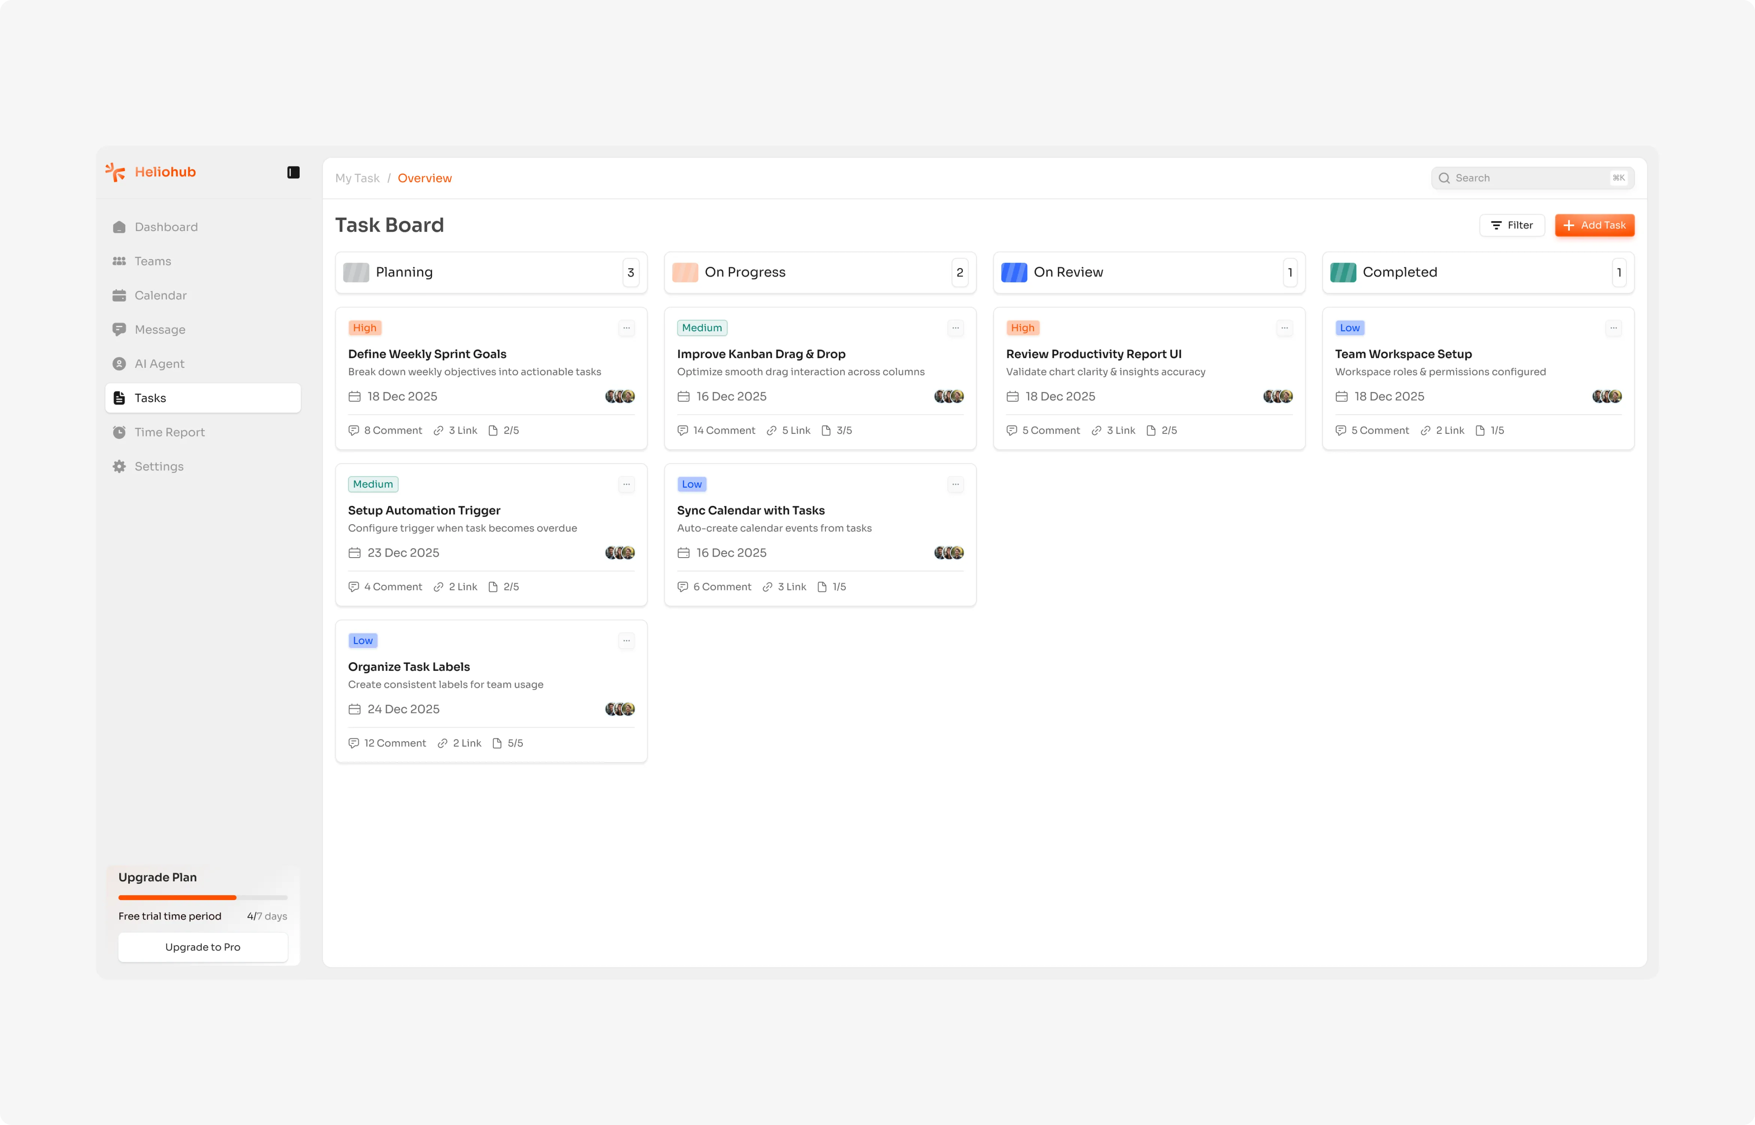The image size is (1755, 1125).
Task: Click the free trial progress bar
Action: (x=202, y=897)
